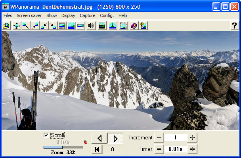
Task: Click the icon with arrow pointing down-right
Action: click(x=53, y=25)
